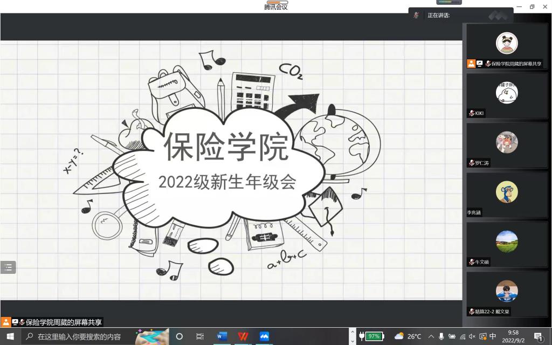Open the Windows notification center
552x345 pixels.
(537, 336)
